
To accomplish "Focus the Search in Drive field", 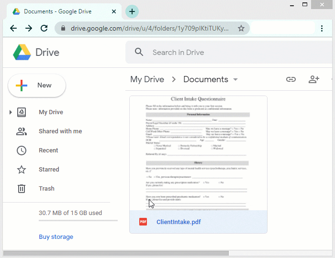I will pyautogui.click(x=229, y=52).
